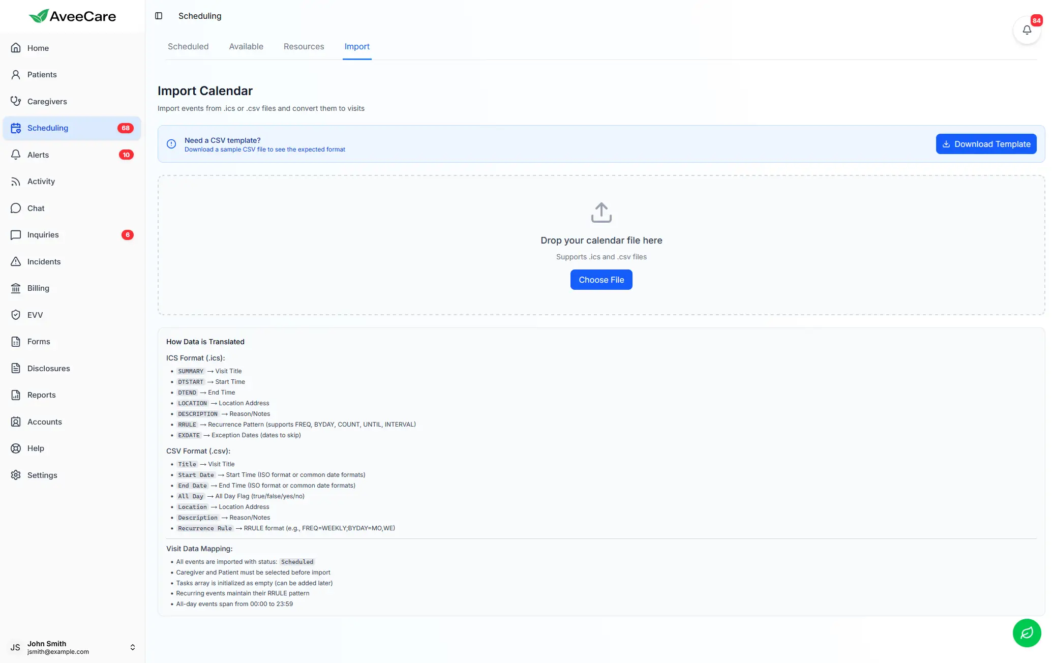The width and height of the screenshot is (1055, 663).
Task: Switch to the Resources tab
Action: (x=304, y=46)
